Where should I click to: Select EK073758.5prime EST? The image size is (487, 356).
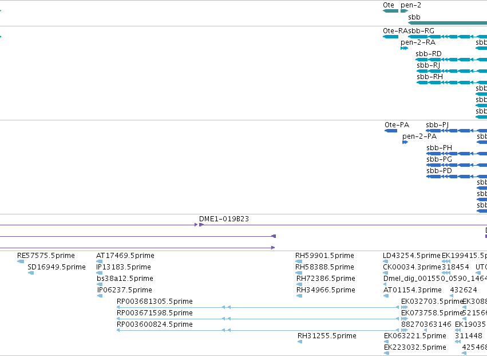pos(405,319)
